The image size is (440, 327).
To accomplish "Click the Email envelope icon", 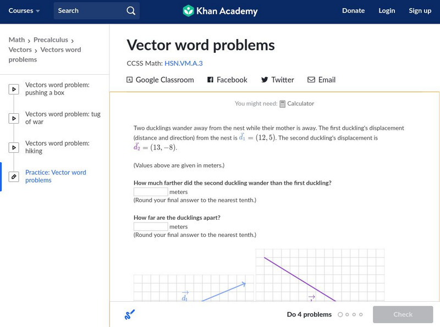I will click(x=311, y=80).
